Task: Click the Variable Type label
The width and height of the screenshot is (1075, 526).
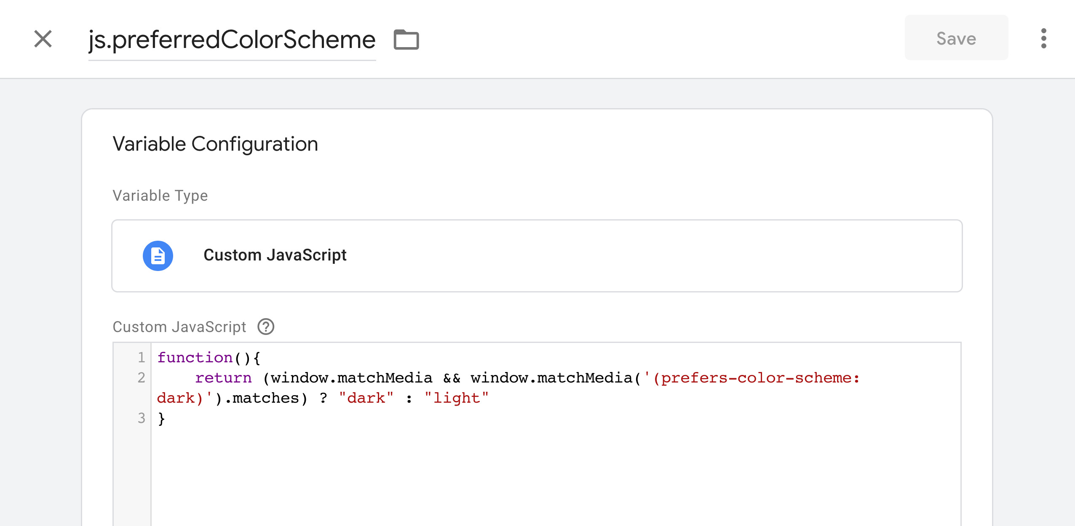Action: (160, 196)
